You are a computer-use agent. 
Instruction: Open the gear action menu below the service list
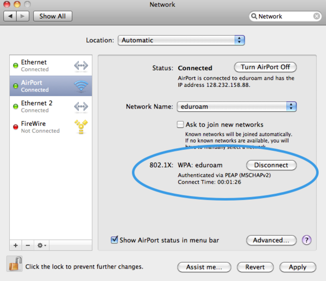(42, 245)
